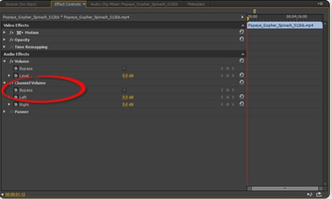Screen dimensions: 332x199
Task: Select the Channel Volume effect label
Action: pos(30,83)
